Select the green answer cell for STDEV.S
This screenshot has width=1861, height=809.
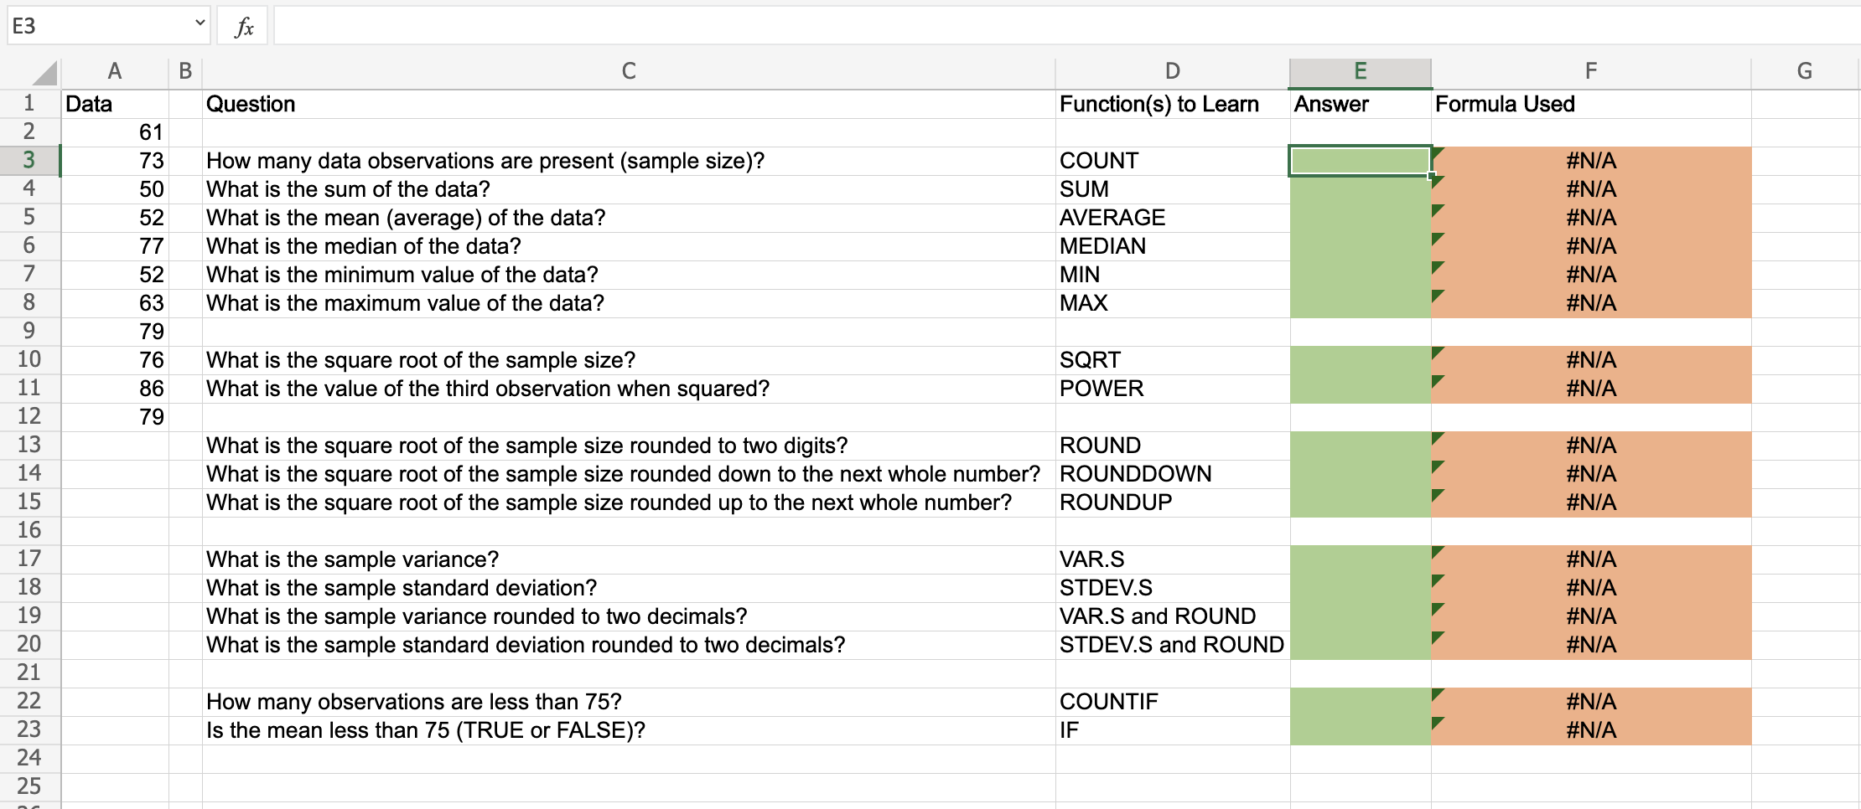1361,588
